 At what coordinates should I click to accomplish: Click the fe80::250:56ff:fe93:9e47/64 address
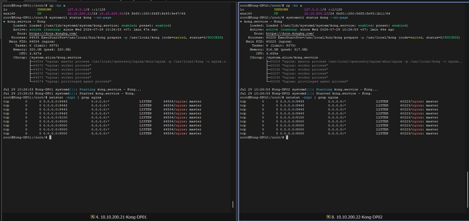coord(158,13)
